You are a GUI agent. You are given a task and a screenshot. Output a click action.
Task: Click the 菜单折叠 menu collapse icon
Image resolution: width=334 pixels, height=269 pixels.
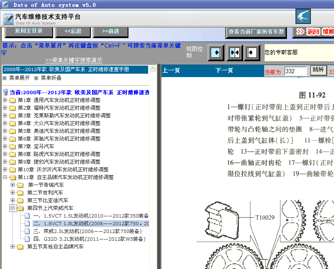point(36,78)
